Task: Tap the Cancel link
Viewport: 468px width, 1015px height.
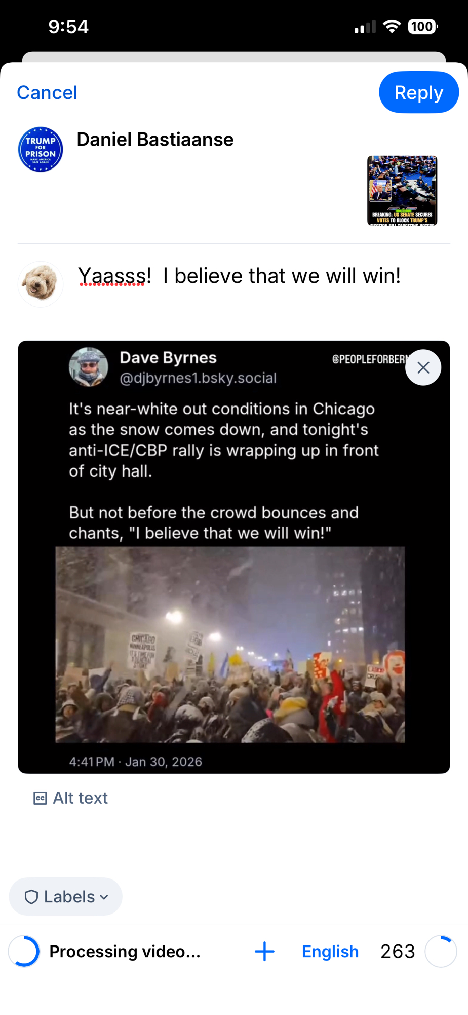Action: point(47,92)
